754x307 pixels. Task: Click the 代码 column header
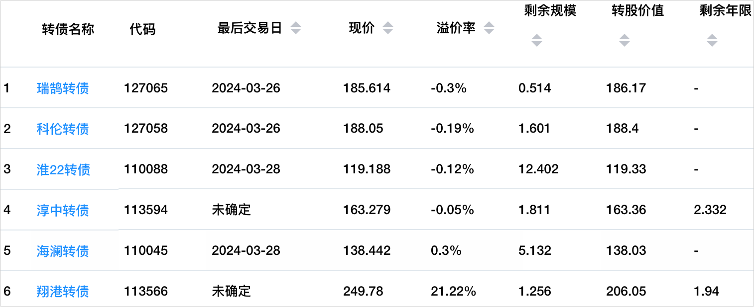[142, 29]
